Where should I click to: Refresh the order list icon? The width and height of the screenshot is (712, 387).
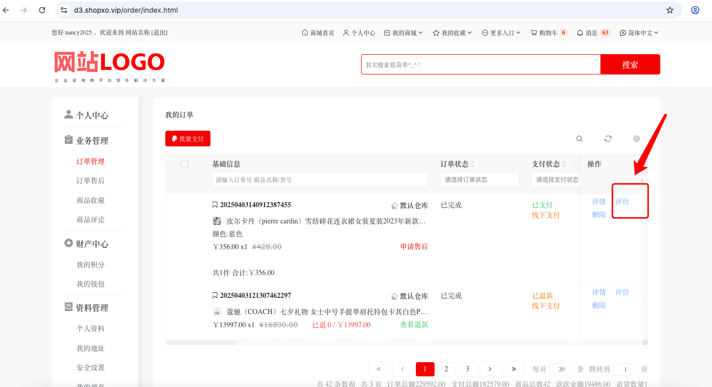608,139
